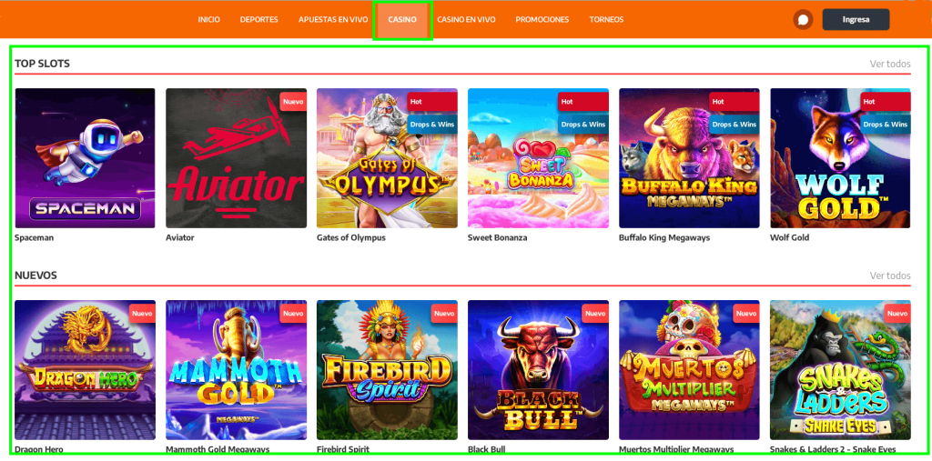Open the PROMOCIONES page

coord(542,20)
